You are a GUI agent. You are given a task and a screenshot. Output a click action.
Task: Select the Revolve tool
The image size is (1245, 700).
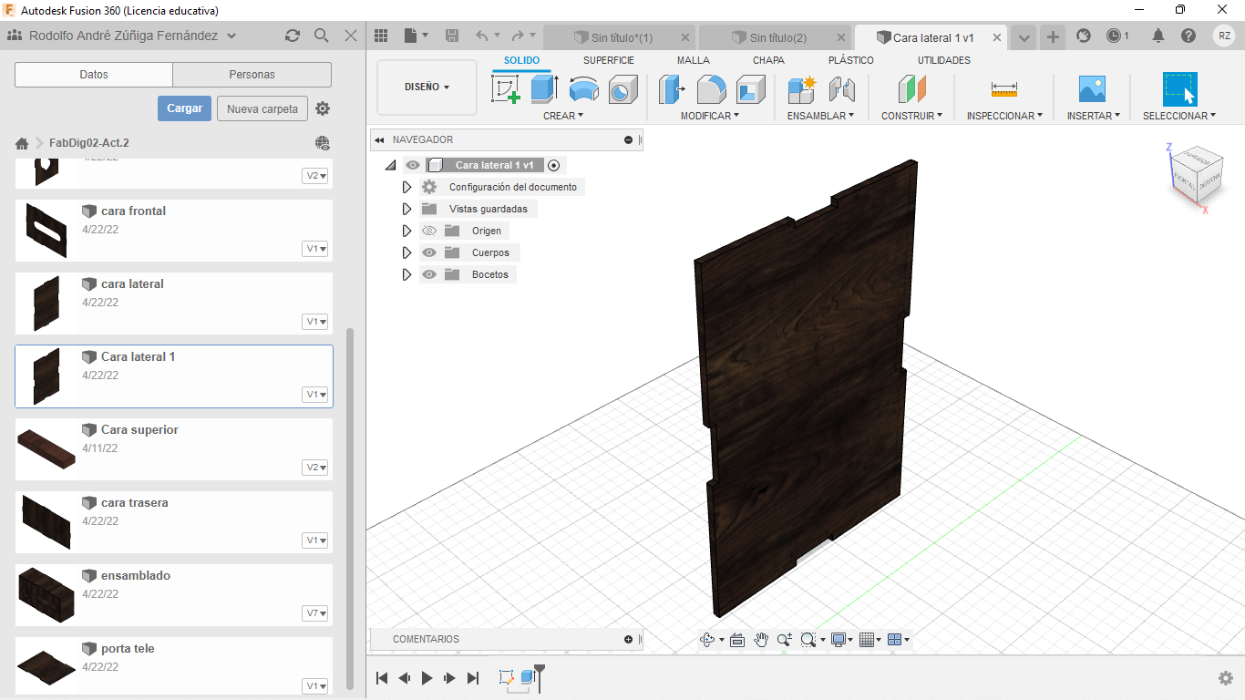pyautogui.click(x=583, y=89)
